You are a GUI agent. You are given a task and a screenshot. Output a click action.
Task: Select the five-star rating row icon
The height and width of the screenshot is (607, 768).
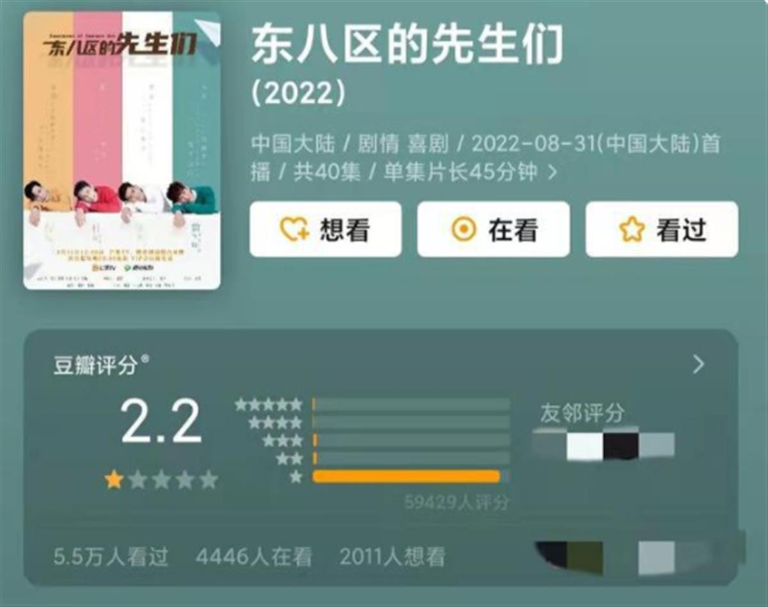pyautogui.click(x=268, y=405)
